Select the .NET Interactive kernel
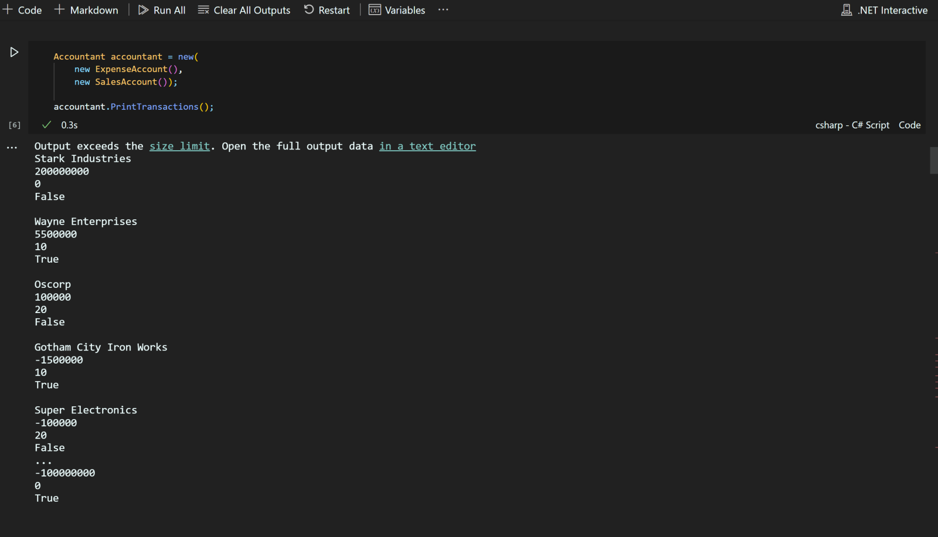 click(885, 10)
